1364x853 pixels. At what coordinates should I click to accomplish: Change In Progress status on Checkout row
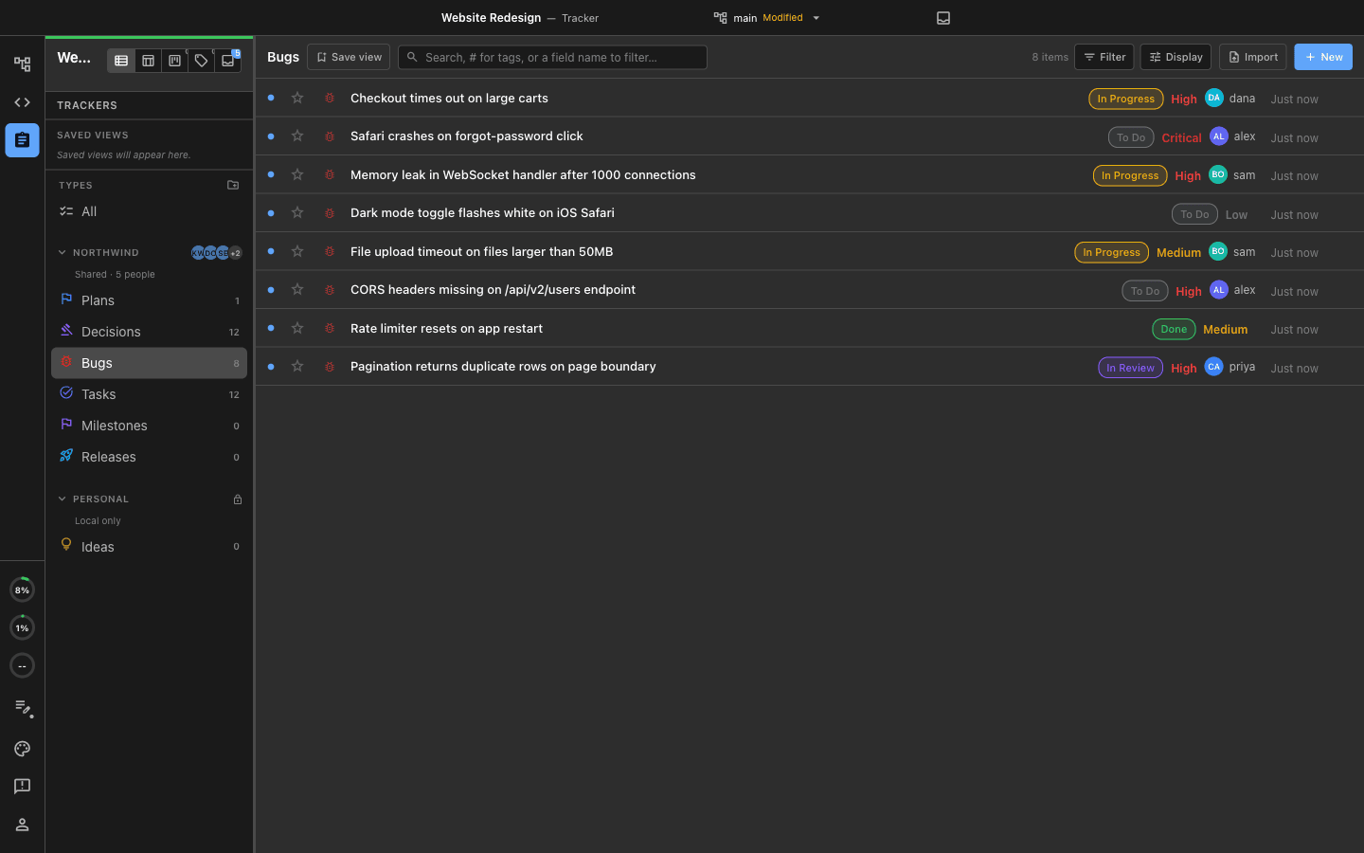point(1126,99)
